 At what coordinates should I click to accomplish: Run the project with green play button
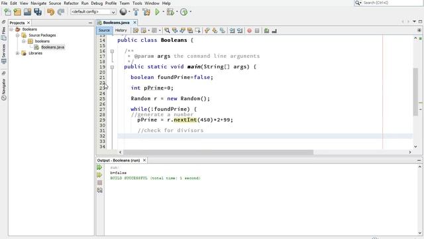tap(157, 12)
